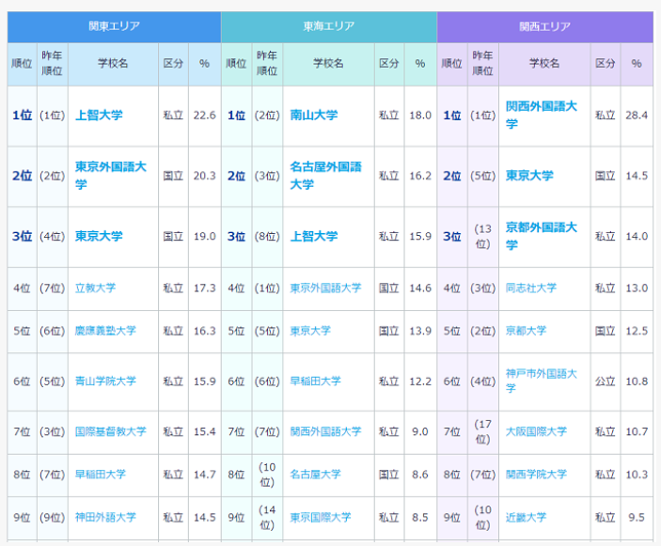Open the 名古屋外国語大学 link

[x=325, y=175]
